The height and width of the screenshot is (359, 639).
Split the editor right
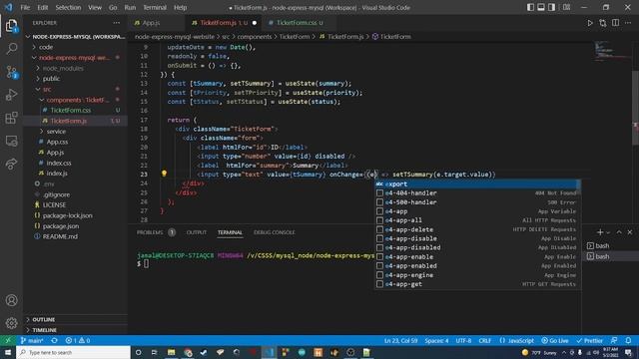pyautogui.click(x=615, y=23)
